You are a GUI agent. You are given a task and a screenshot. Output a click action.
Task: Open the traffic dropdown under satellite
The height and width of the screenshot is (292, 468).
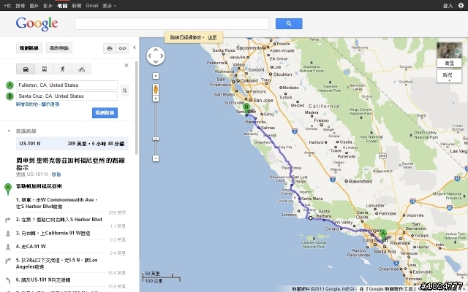point(449,76)
